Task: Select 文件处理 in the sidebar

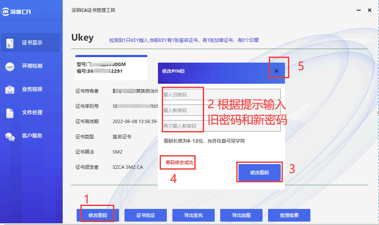Action: coord(32,112)
